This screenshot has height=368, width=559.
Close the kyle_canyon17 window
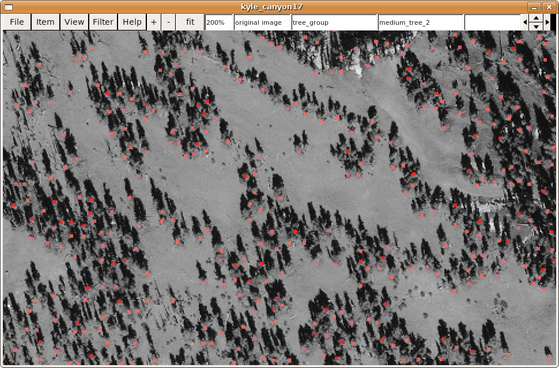549,7
